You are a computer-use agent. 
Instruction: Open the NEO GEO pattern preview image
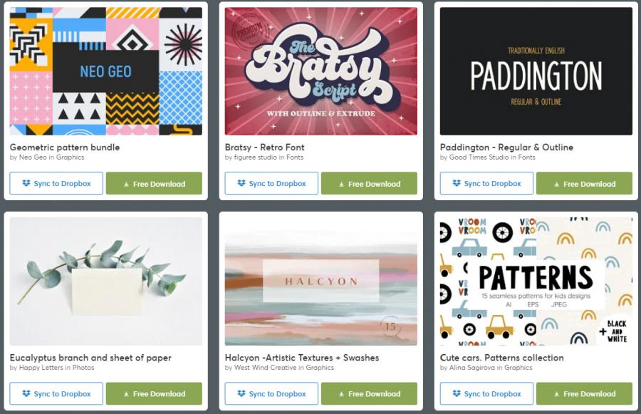[106, 71]
